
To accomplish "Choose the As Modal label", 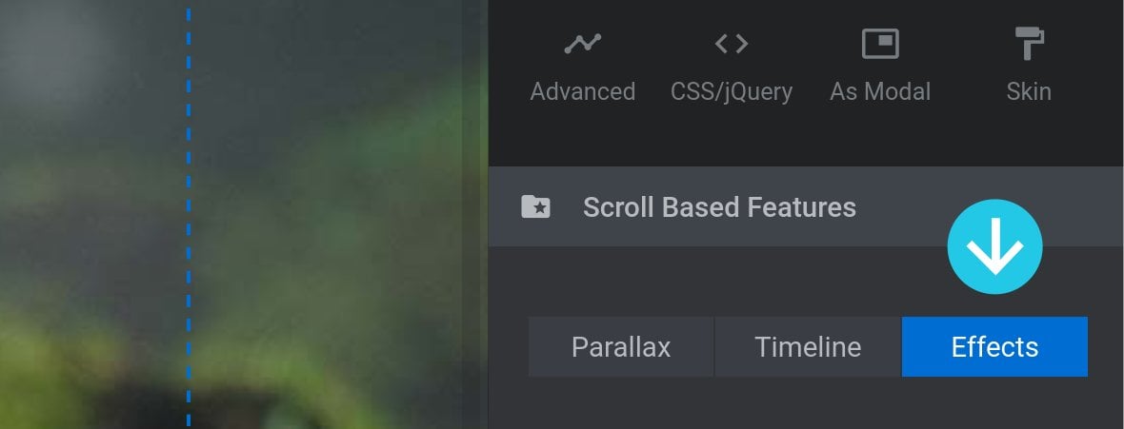I will pos(879,91).
